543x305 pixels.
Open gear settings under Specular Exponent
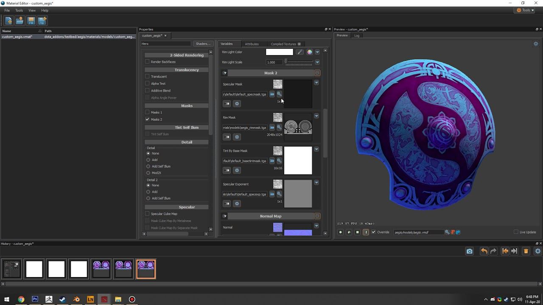[x=237, y=204]
